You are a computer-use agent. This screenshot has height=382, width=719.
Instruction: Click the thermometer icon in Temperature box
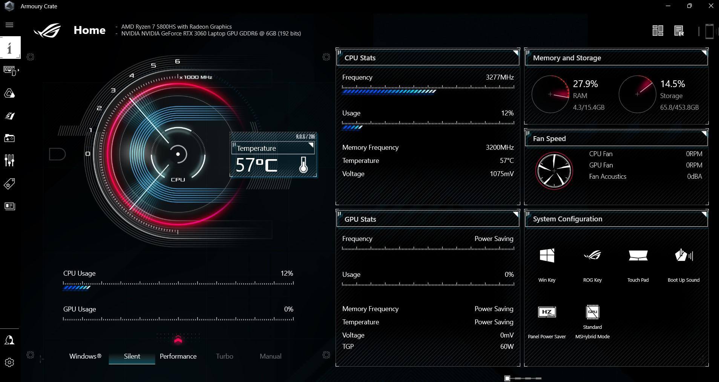point(304,165)
